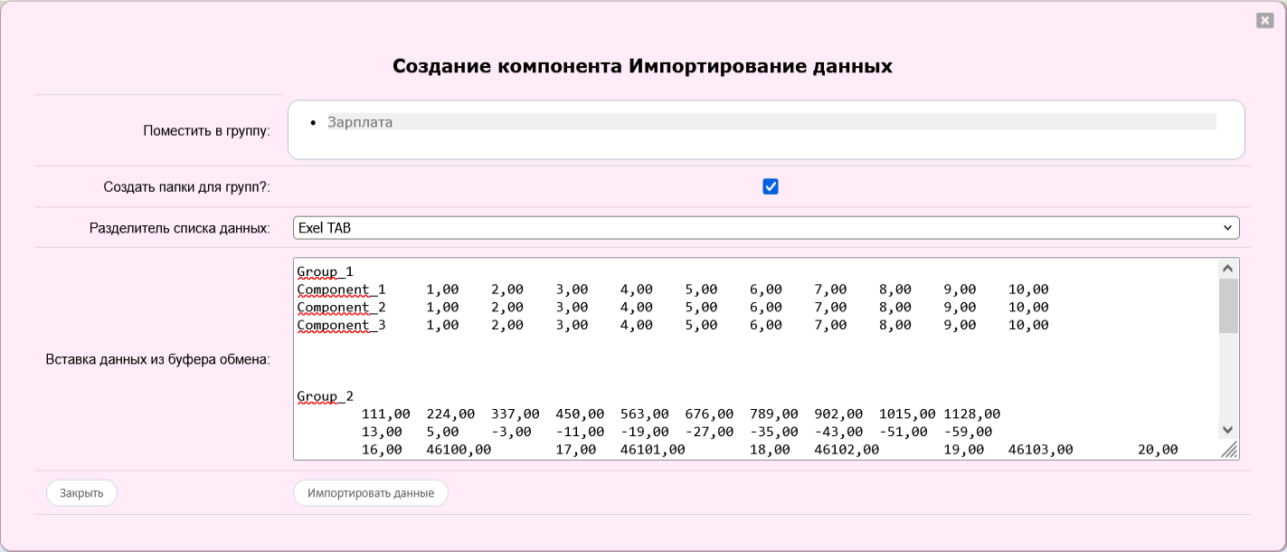Click the Разделитель списка данных label

click(179, 228)
